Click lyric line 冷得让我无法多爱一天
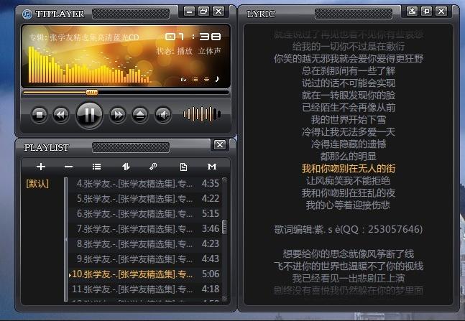Viewport: 465px width, 321px height. click(349, 132)
